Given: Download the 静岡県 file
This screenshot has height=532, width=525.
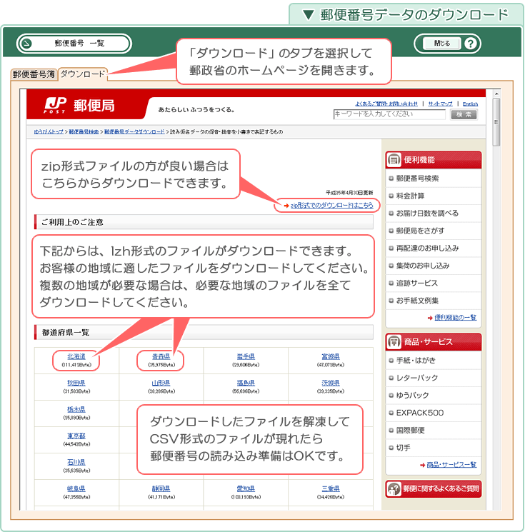Looking at the screenshot, I should (161, 489).
